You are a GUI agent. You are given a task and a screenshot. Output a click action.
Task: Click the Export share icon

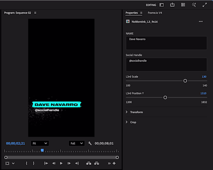coord(172,5)
